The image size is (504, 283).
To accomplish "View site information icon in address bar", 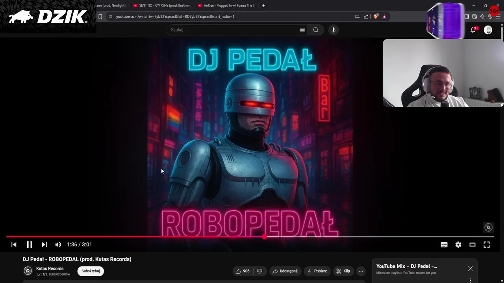I will coord(110,17).
